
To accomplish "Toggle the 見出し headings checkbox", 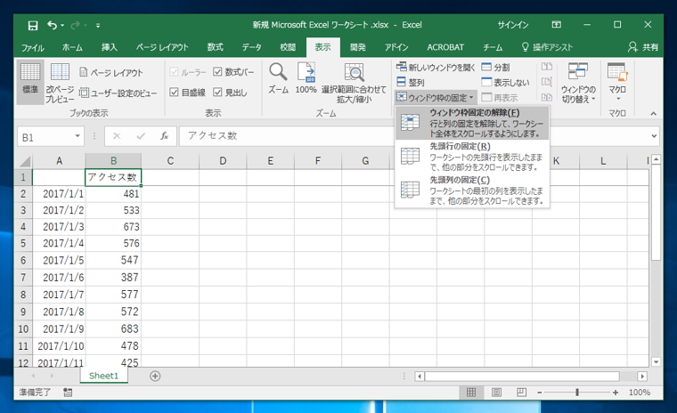I will click(217, 92).
